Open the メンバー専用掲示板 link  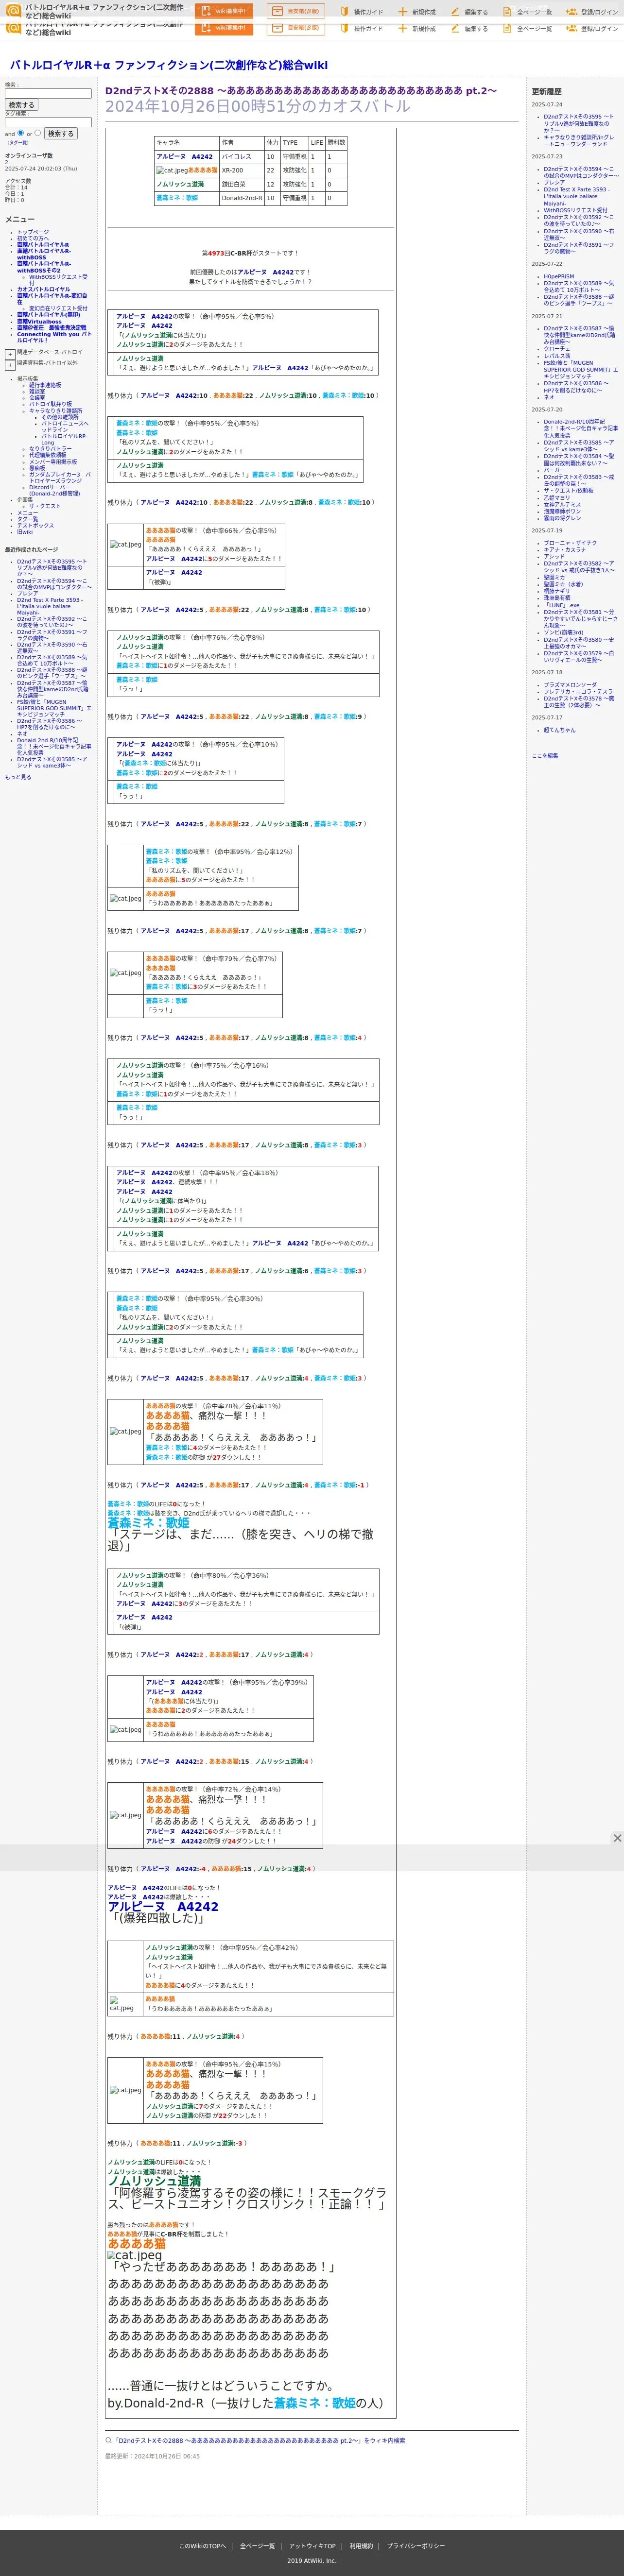[x=52, y=461]
